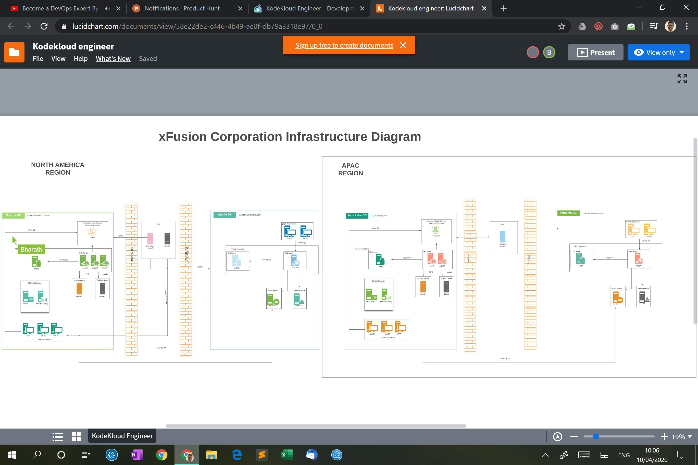The image size is (698, 465).
Task: Mute the YouTube tab audio icon
Action: click(107, 8)
